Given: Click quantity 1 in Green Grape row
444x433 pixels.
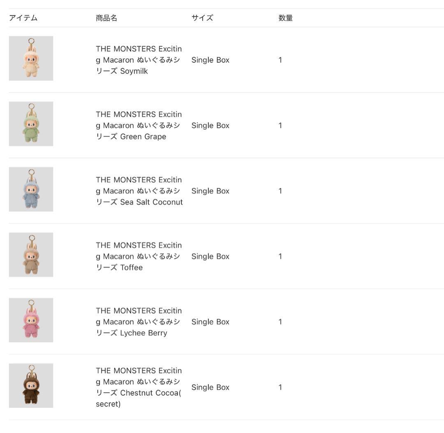Looking at the screenshot, I should coord(280,125).
